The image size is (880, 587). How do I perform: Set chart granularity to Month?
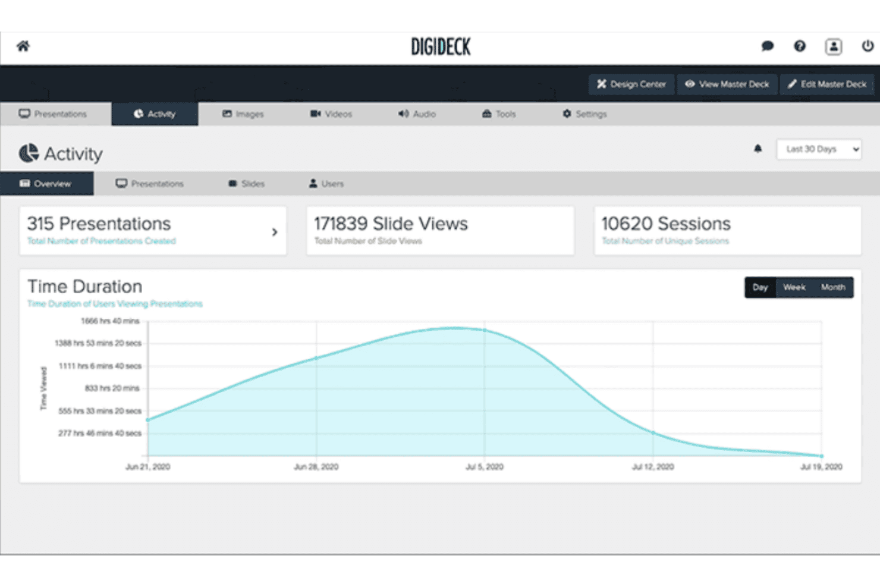click(x=833, y=287)
